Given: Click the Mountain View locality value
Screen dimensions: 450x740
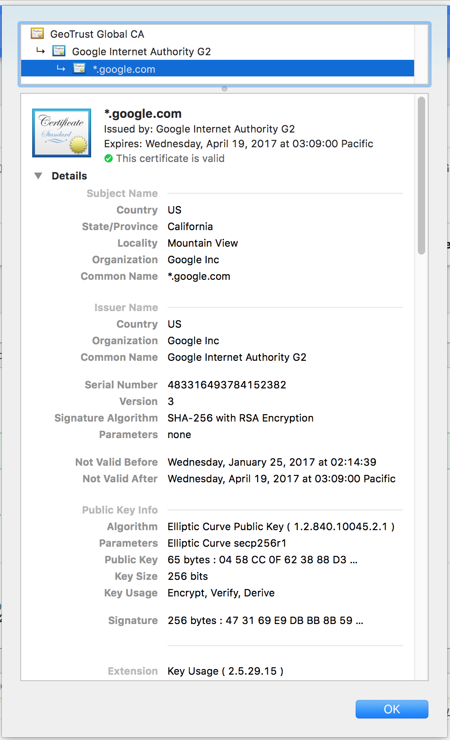Looking at the screenshot, I should click(x=203, y=243).
